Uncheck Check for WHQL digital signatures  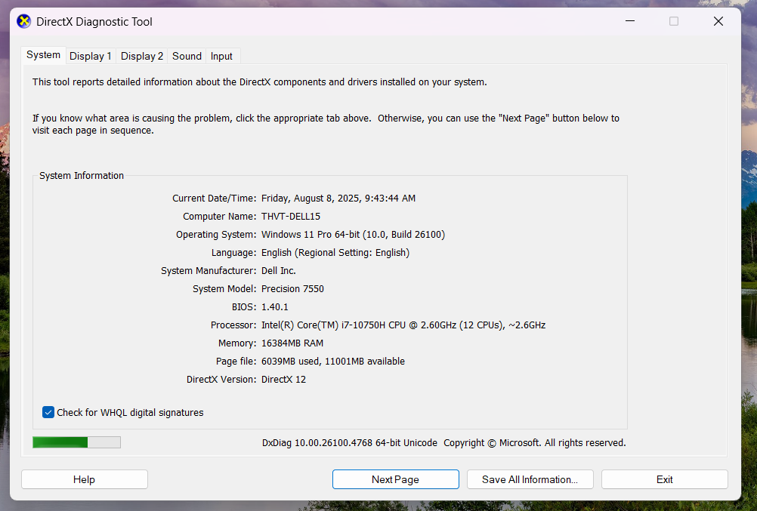point(48,412)
